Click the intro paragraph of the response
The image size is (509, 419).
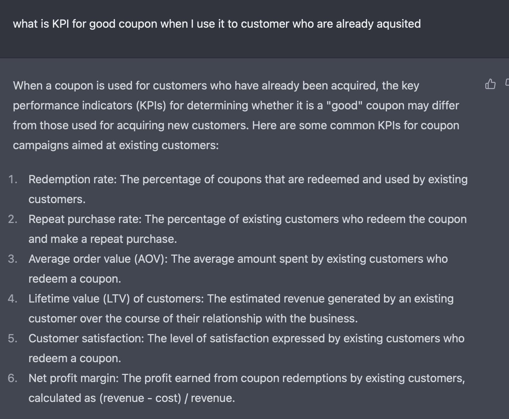point(236,115)
